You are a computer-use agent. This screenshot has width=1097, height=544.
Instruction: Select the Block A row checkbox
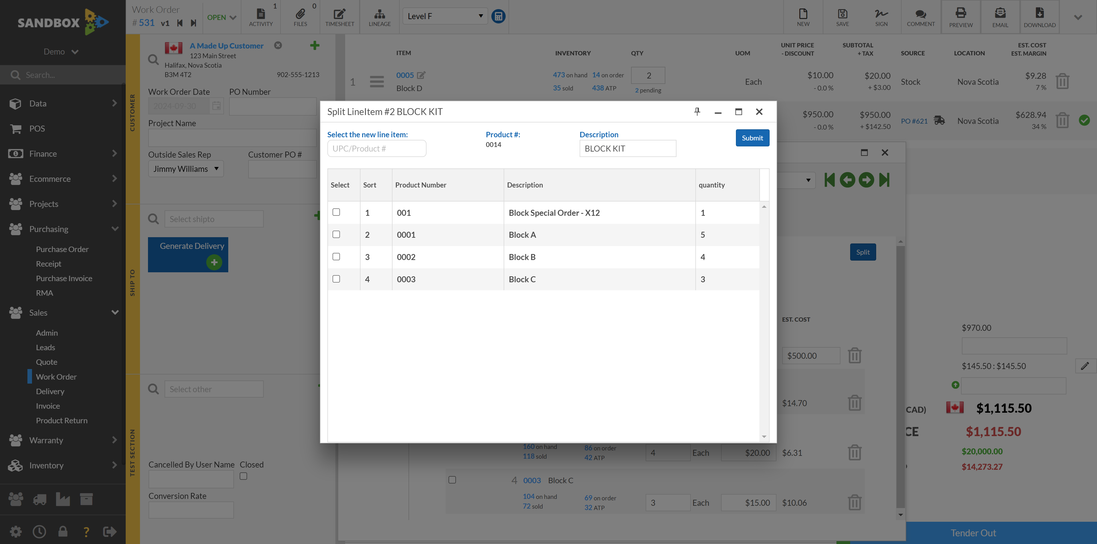[x=336, y=234]
